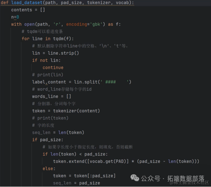The height and width of the screenshot is (187, 211).
Task: Click the 'with open(path' statement line
Action: [x=66, y=24]
